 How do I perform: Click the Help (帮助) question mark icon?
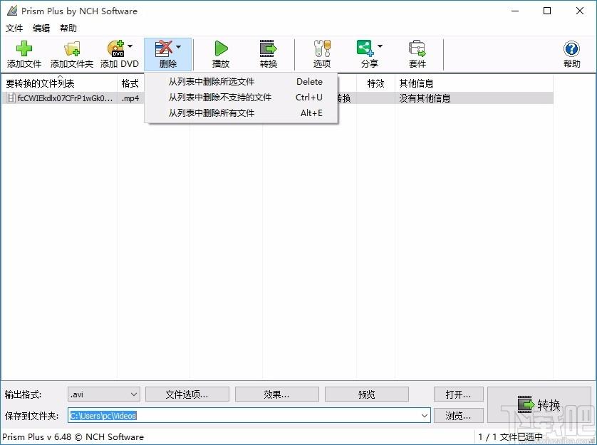point(571,49)
